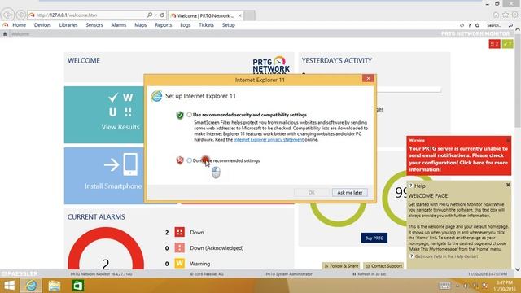Image resolution: width=521 pixels, height=293 pixels.
Task: Click the Follow & Share button
Action: (x=341, y=266)
